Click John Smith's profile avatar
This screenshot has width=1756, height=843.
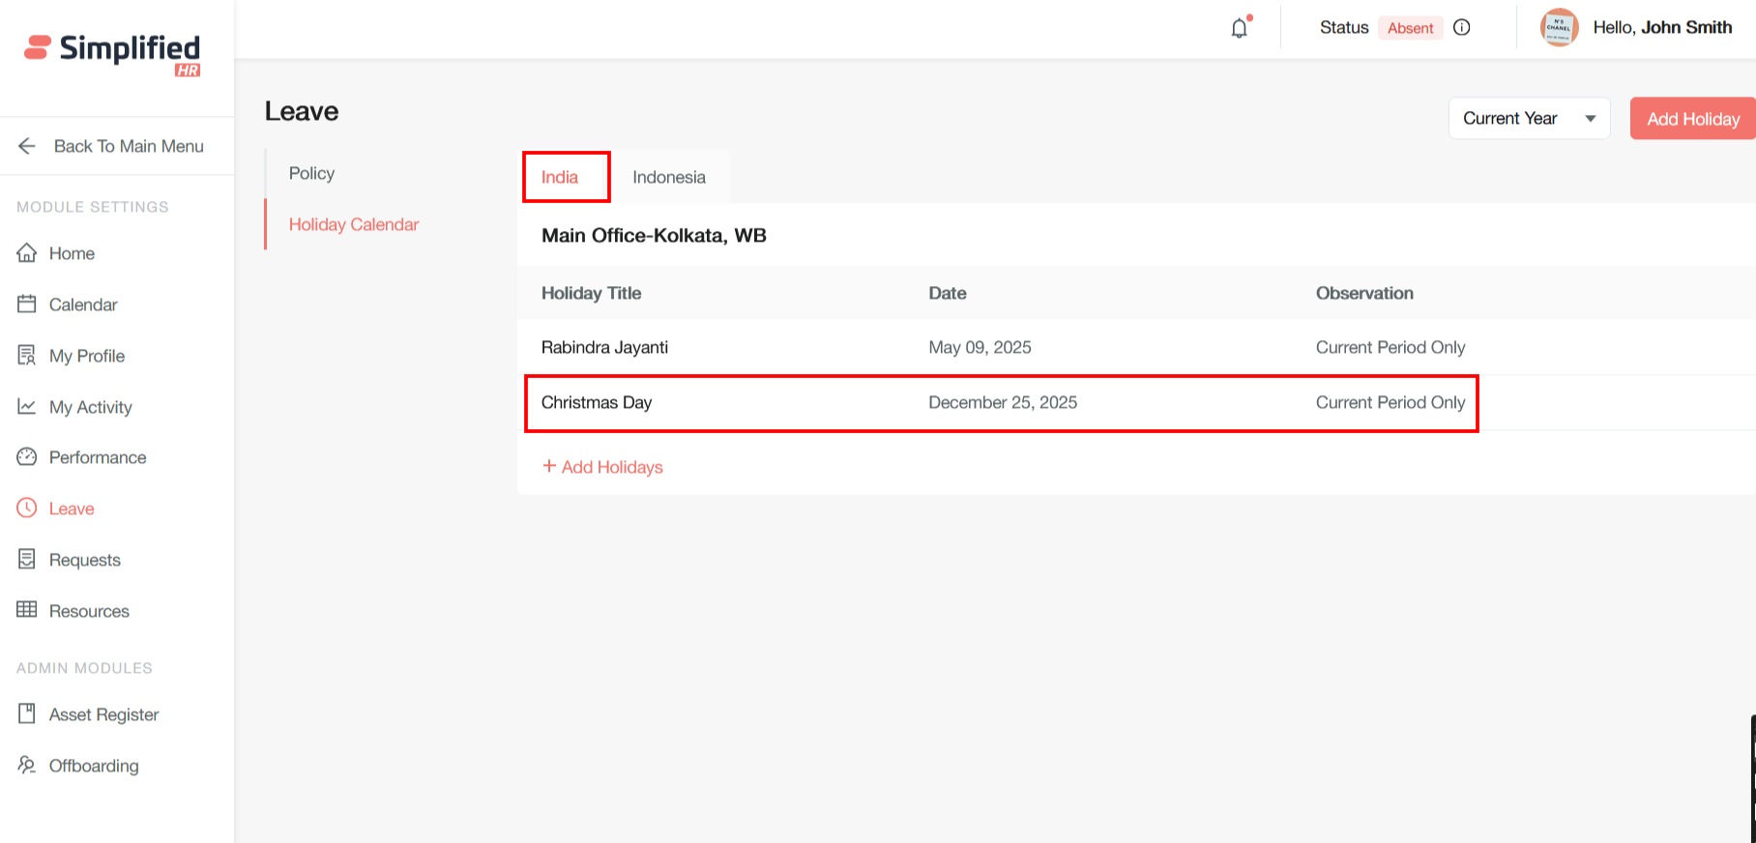[x=1559, y=28]
